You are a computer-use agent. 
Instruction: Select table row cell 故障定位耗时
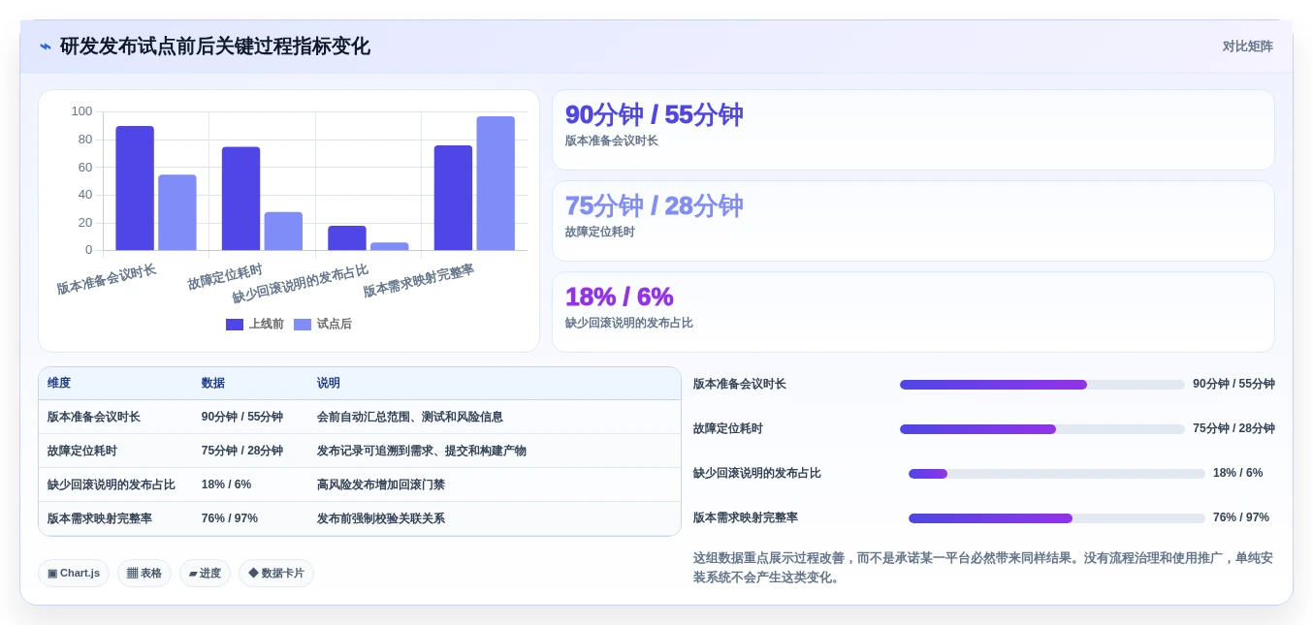tap(82, 451)
